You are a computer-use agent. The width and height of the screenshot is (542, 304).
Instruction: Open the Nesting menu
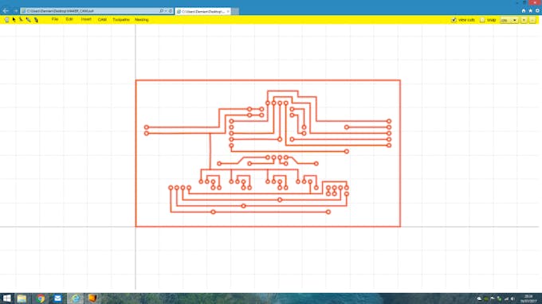[x=142, y=20]
